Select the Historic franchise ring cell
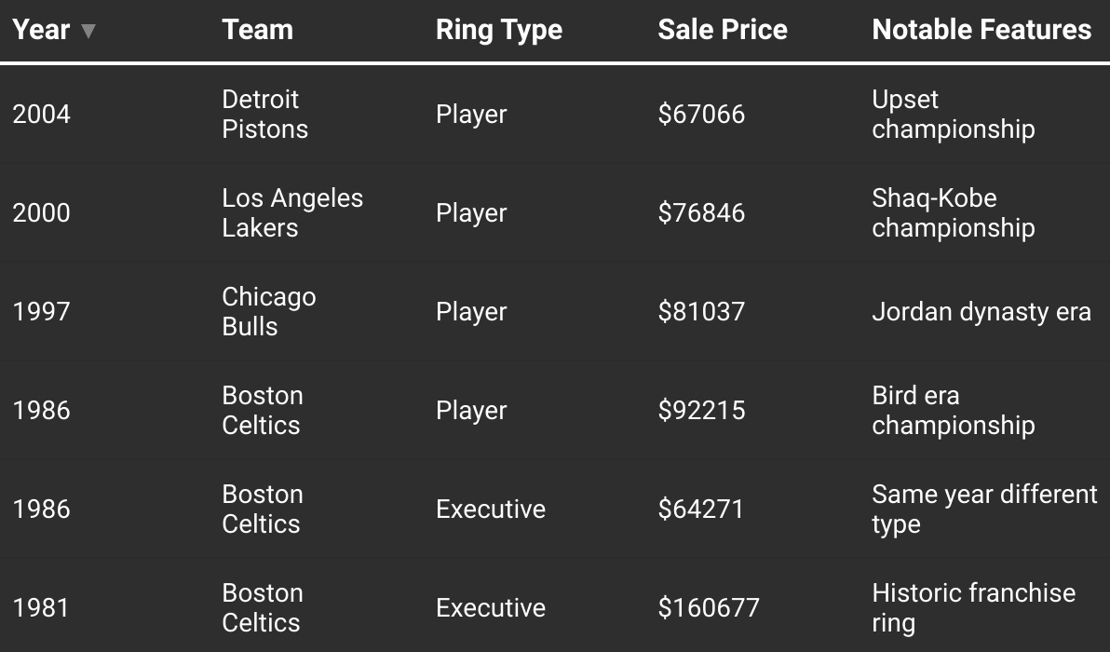The image size is (1110, 652). click(x=972, y=608)
